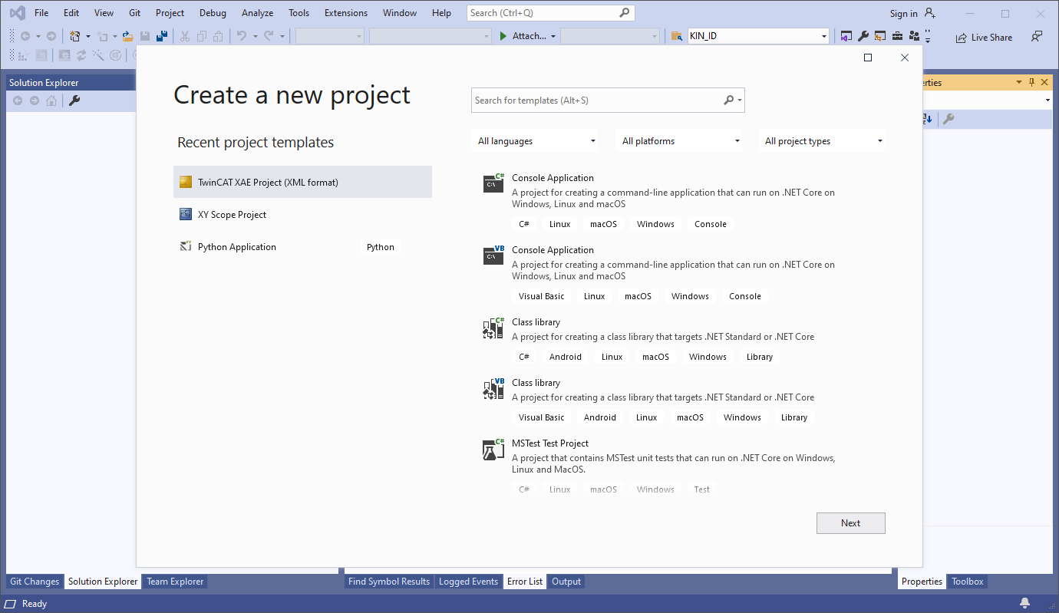Switch to the Output tab

(x=566, y=582)
